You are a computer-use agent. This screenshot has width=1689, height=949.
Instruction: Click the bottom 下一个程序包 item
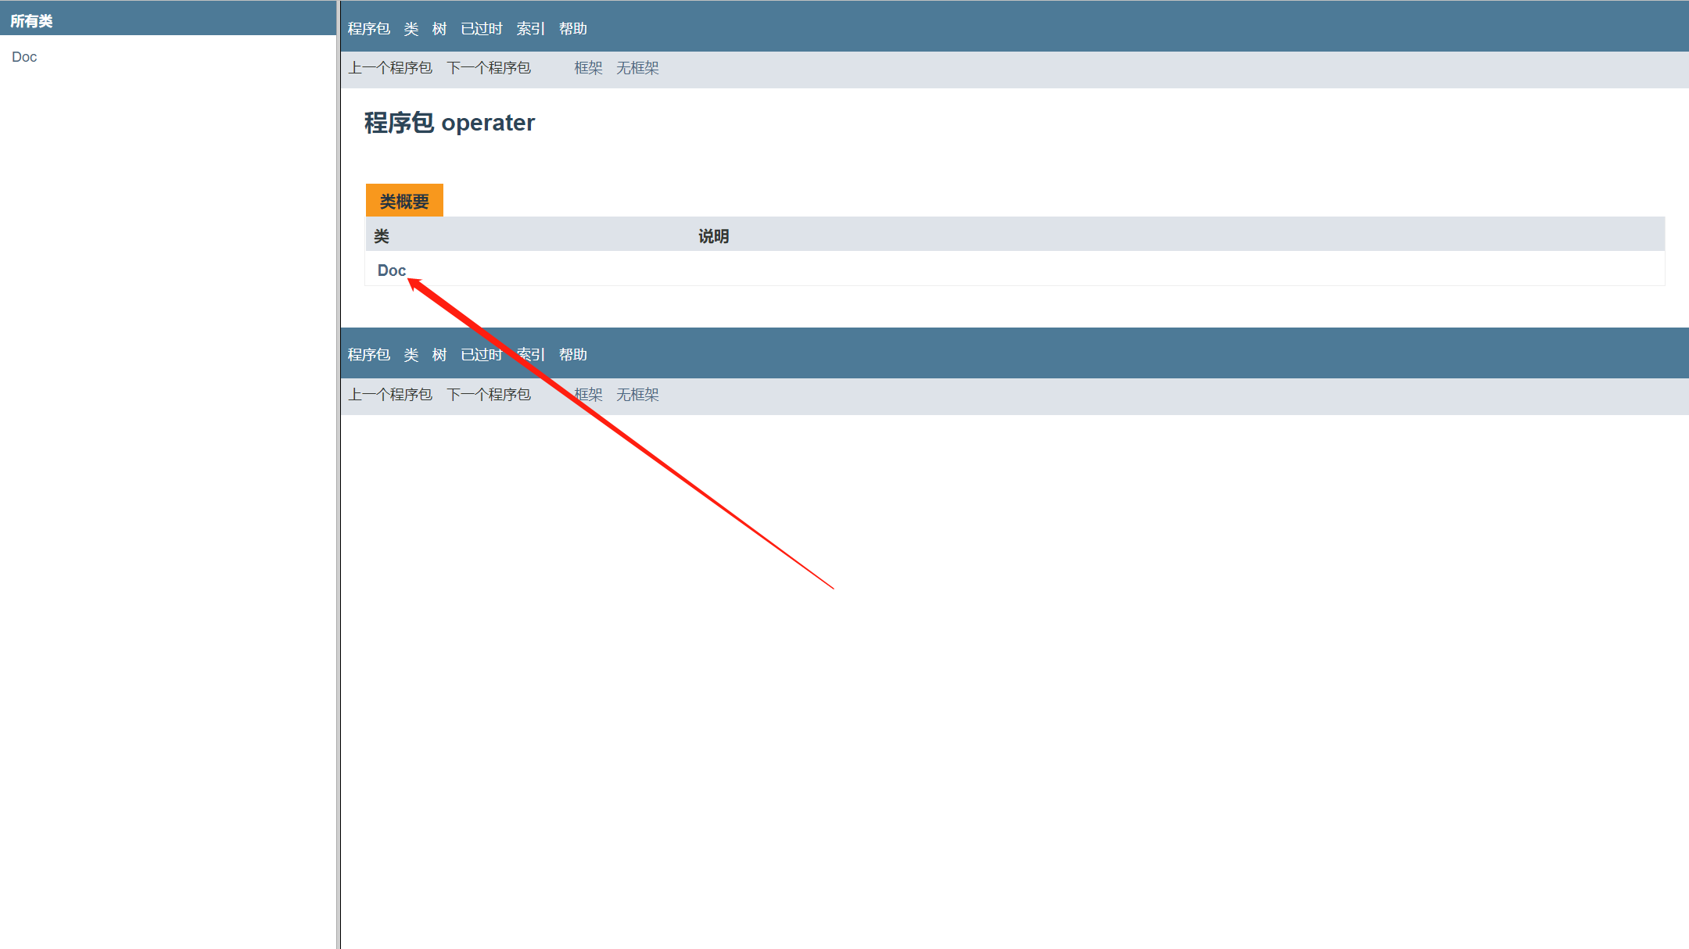(489, 395)
